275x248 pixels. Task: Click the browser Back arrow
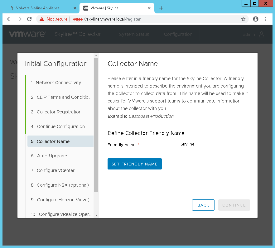pyautogui.click(x=9, y=19)
